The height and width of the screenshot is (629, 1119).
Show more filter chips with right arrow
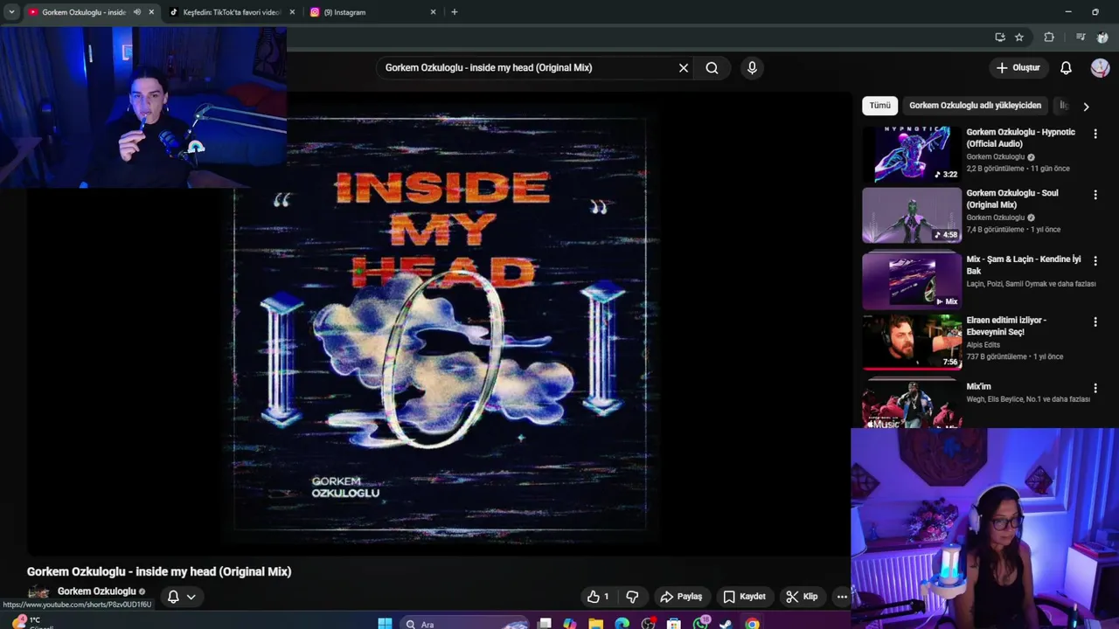coord(1086,107)
